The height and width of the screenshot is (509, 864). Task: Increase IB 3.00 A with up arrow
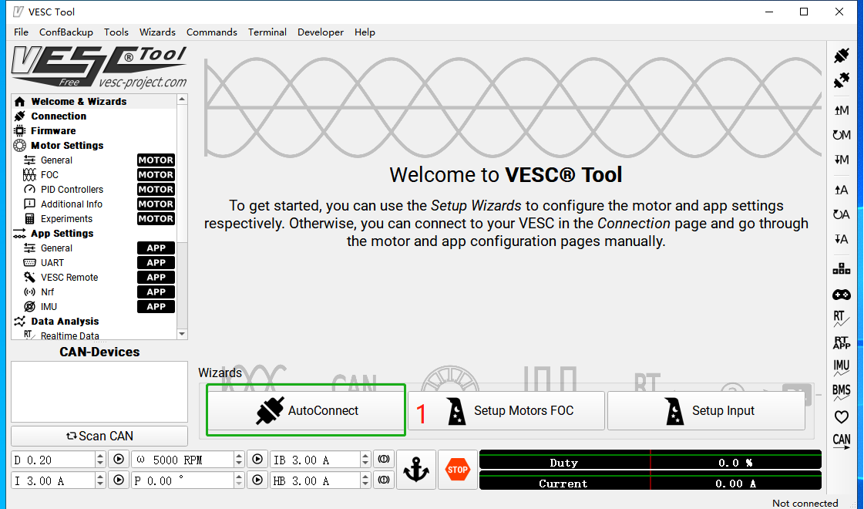[365, 456]
